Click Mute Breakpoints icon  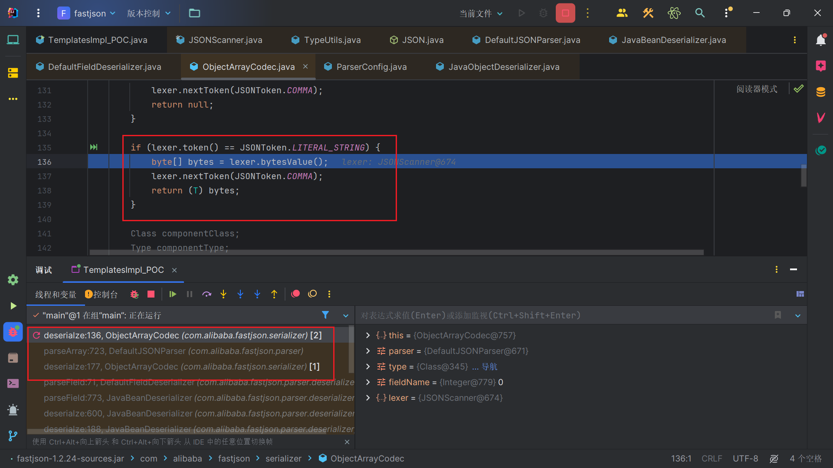(x=312, y=294)
